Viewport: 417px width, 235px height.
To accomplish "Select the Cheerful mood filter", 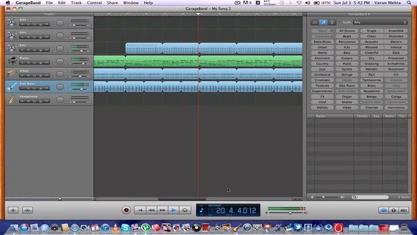I will point(371,53).
